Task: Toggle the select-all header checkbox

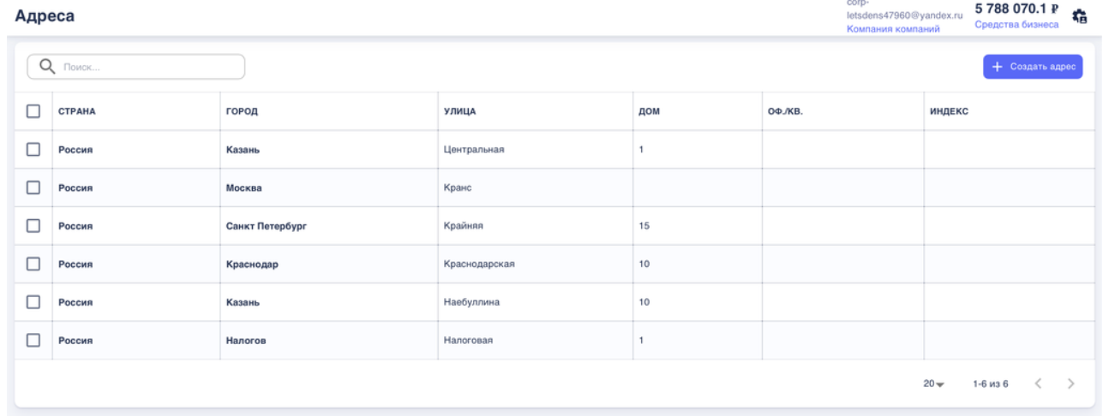Action: coord(33,111)
